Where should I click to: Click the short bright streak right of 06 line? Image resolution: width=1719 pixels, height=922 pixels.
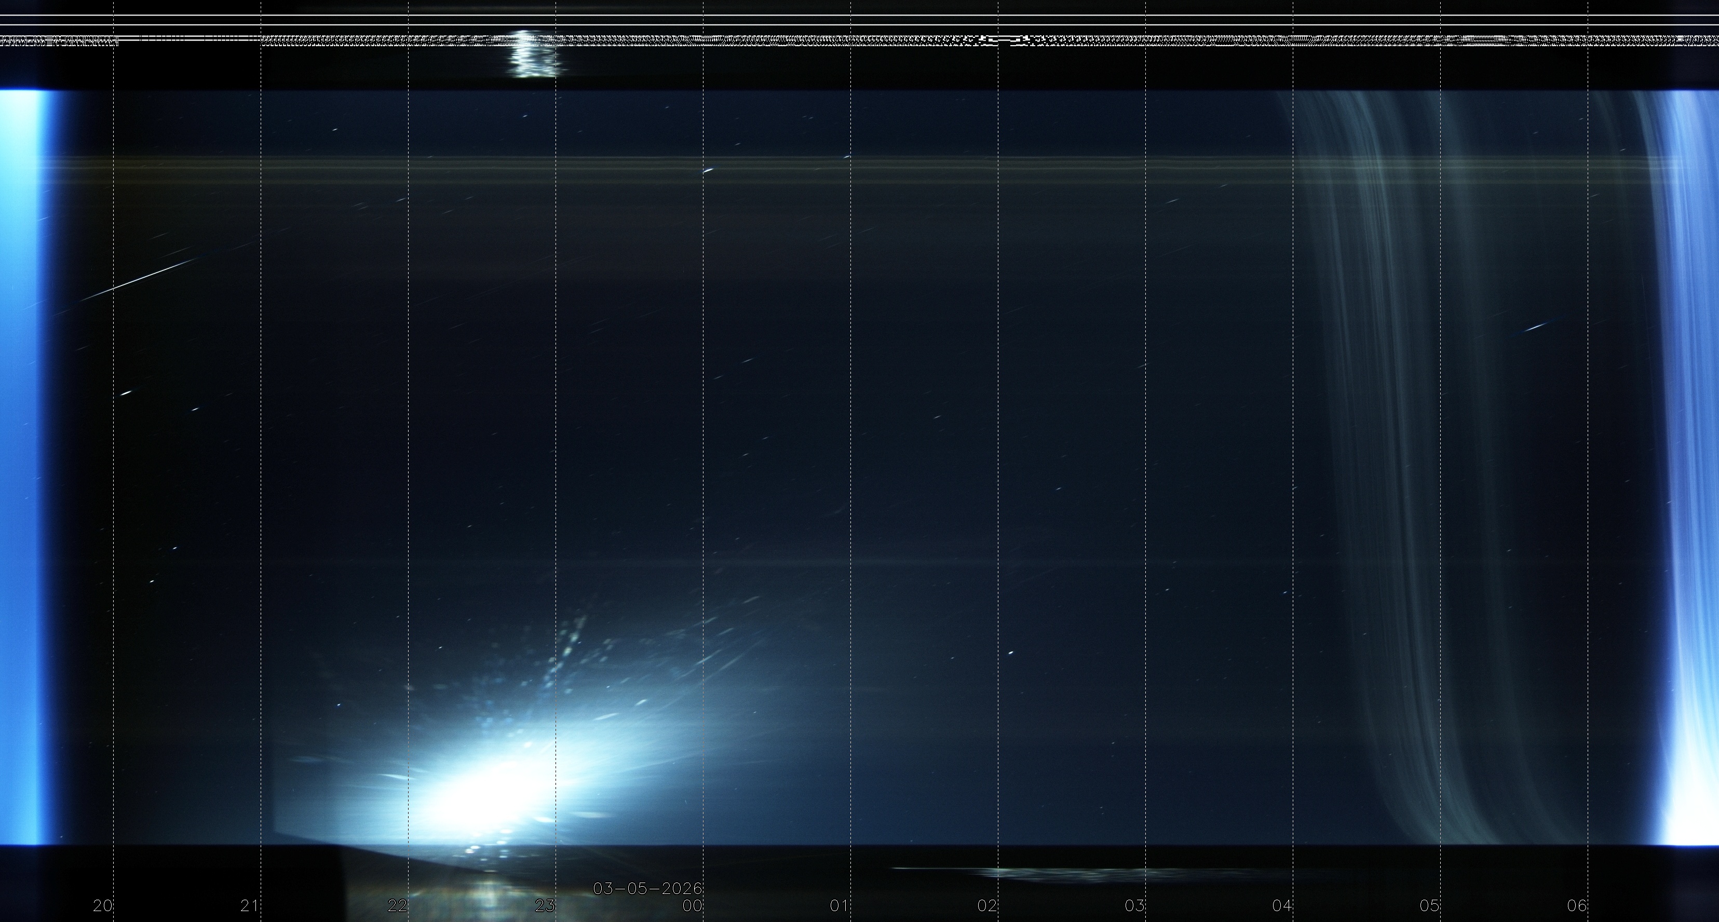(x=1536, y=327)
